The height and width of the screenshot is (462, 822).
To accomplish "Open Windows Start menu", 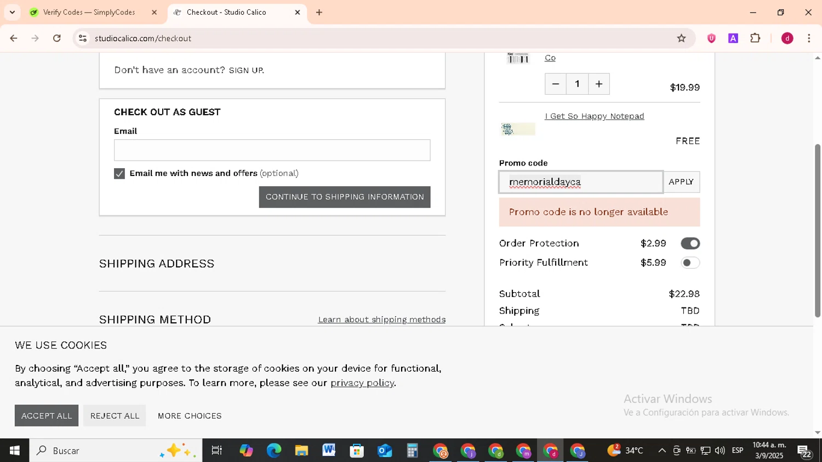I will 14,450.
